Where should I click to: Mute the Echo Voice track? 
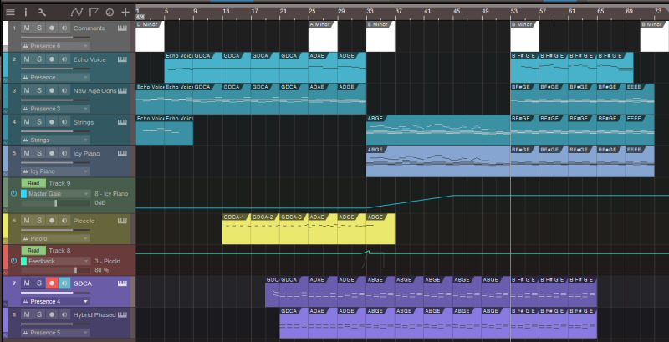27,59
